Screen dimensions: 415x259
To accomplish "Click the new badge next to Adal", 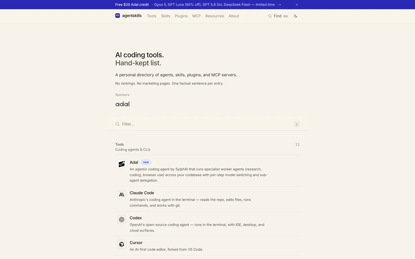I will click(146, 162).
